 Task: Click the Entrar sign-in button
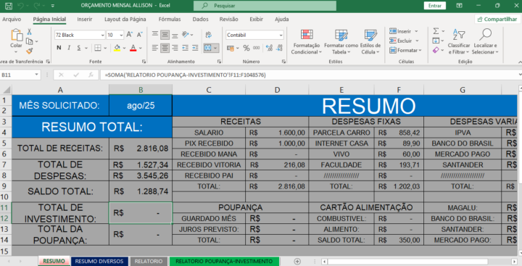coord(435,6)
